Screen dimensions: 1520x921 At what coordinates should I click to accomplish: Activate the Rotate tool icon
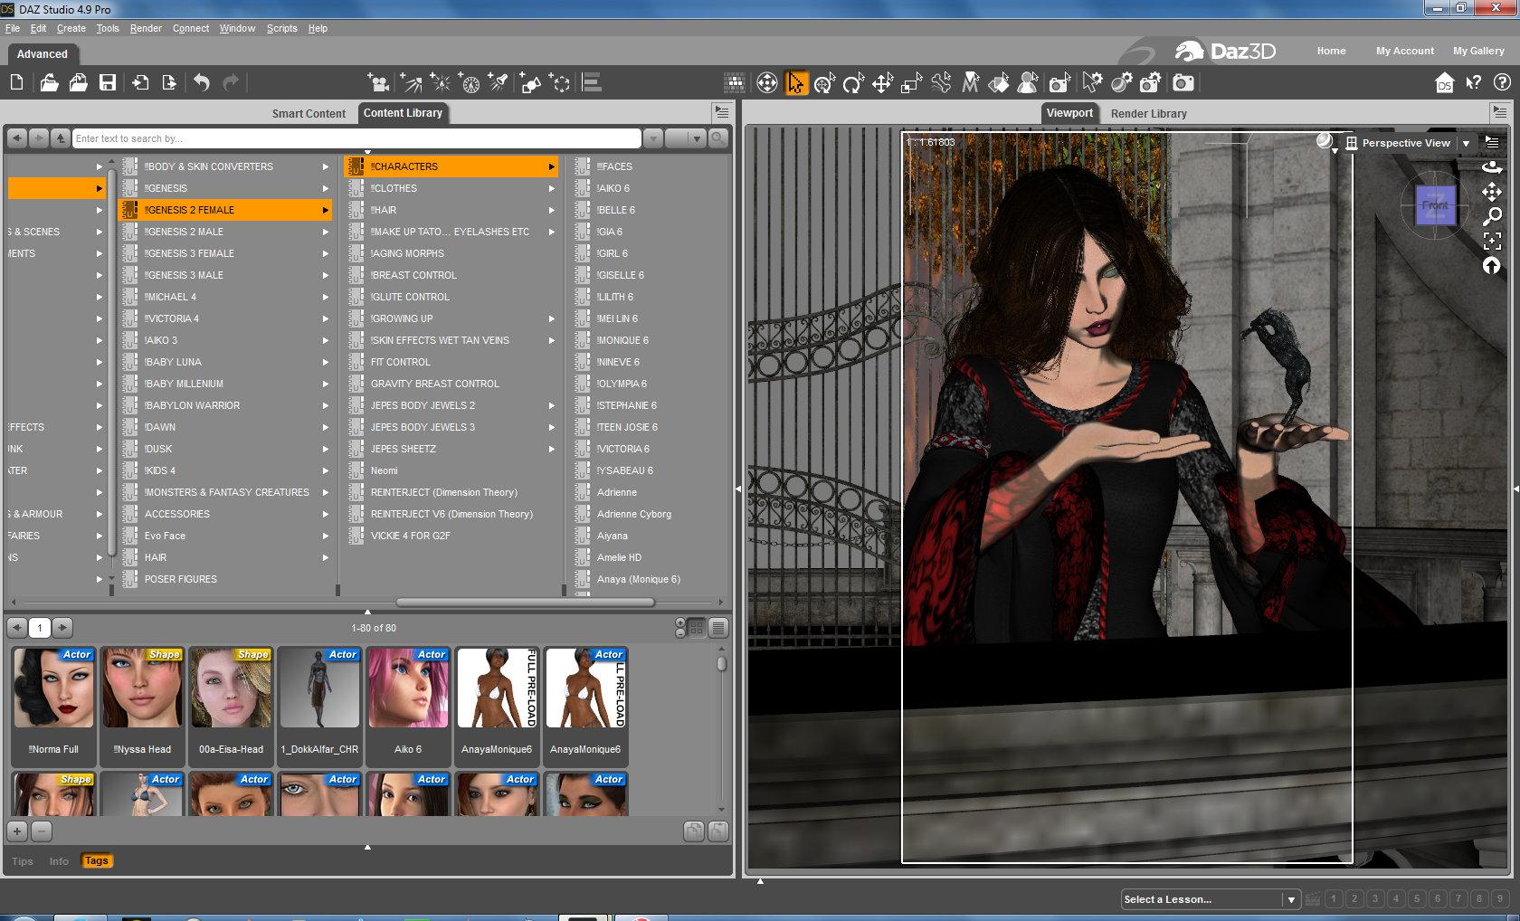point(853,83)
